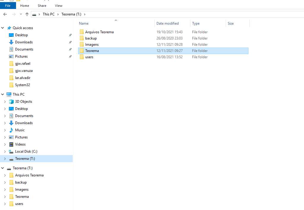Select This PC computer icon
304x210 pixels.
click(9, 94)
